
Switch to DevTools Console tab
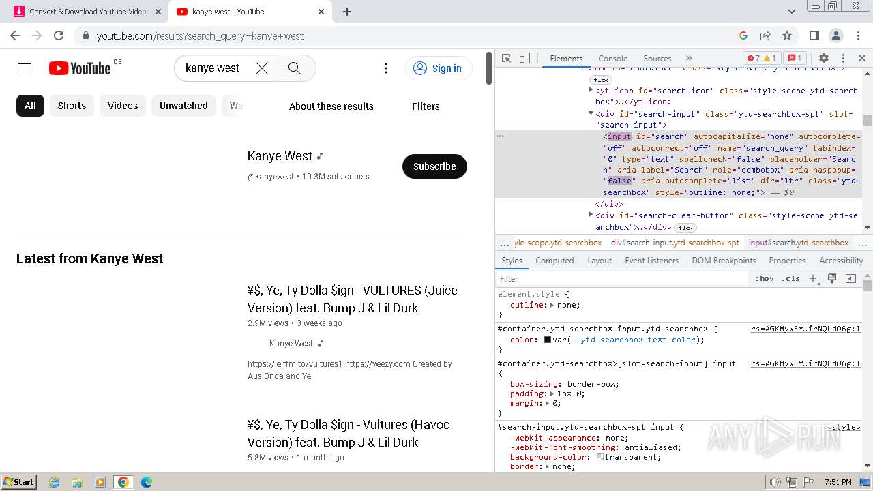click(612, 59)
